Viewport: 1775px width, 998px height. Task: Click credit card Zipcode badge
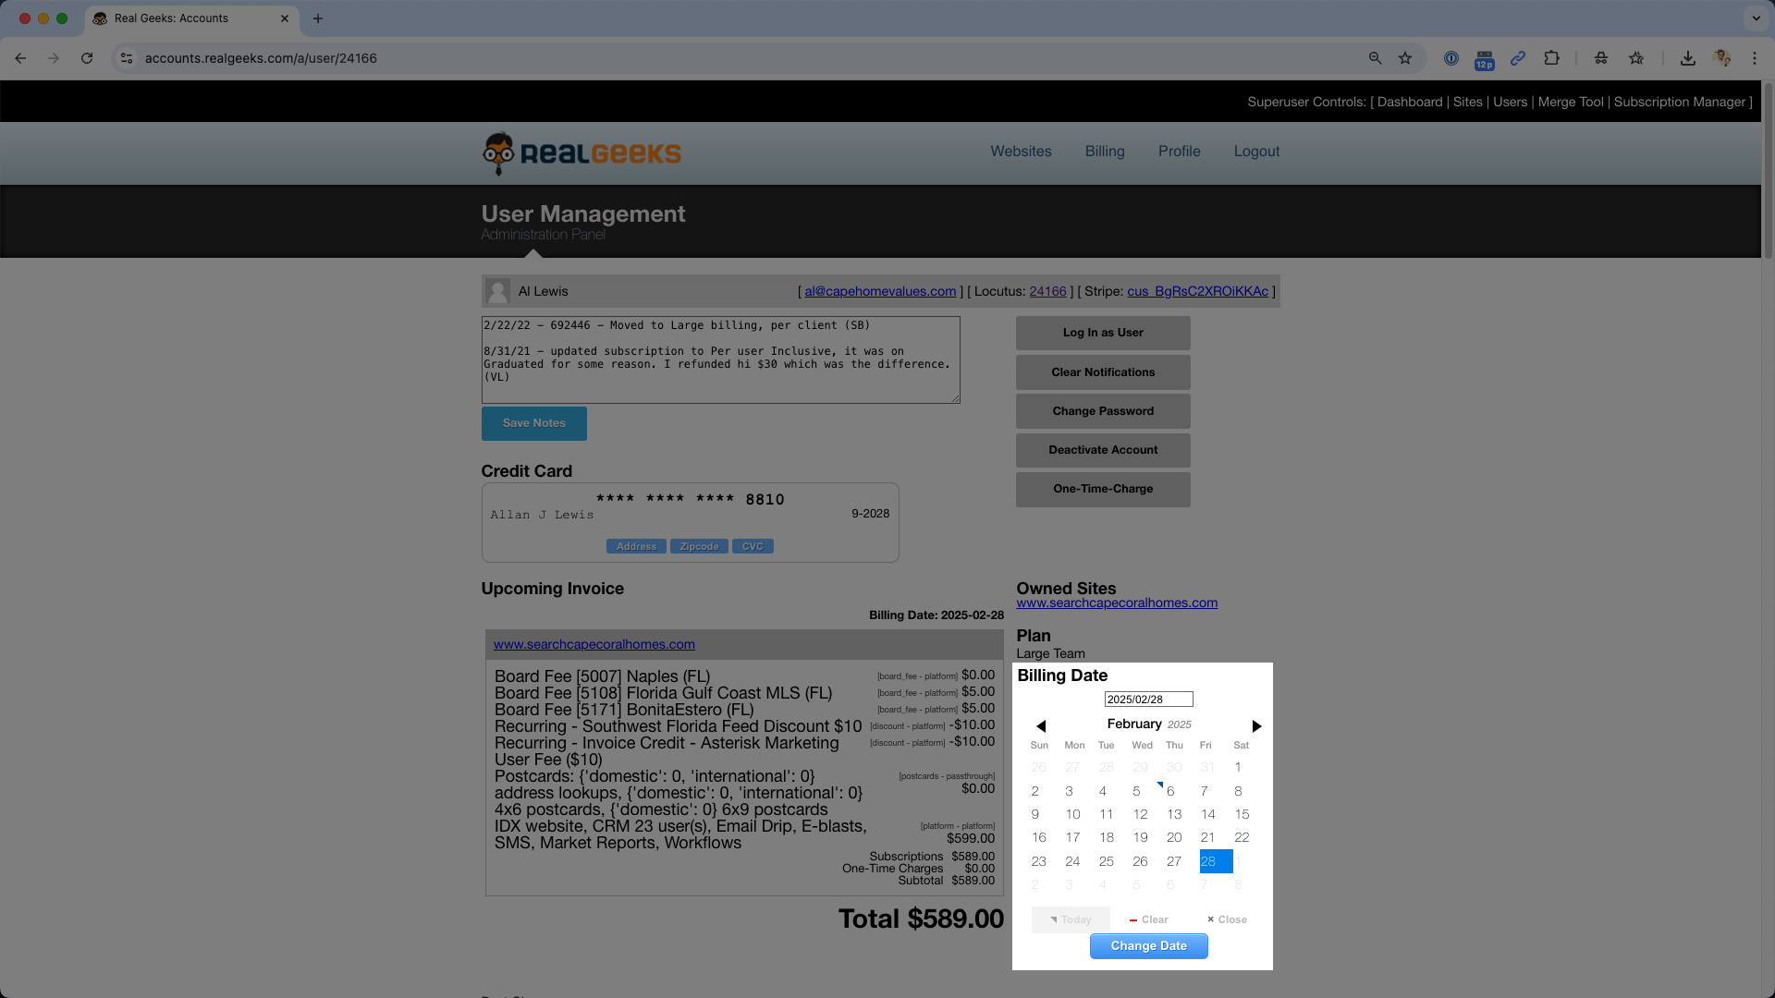pos(699,547)
